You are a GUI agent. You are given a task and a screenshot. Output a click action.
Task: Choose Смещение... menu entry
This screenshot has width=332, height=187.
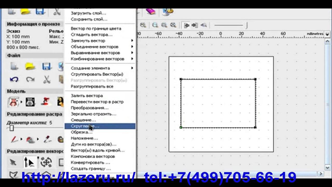pyautogui.click(x=100, y=120)
